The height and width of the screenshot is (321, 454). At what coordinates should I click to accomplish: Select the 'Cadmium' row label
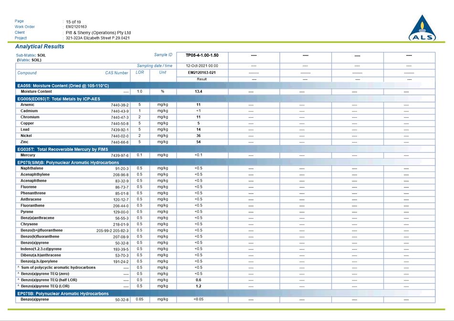click(x=29, y=111)
